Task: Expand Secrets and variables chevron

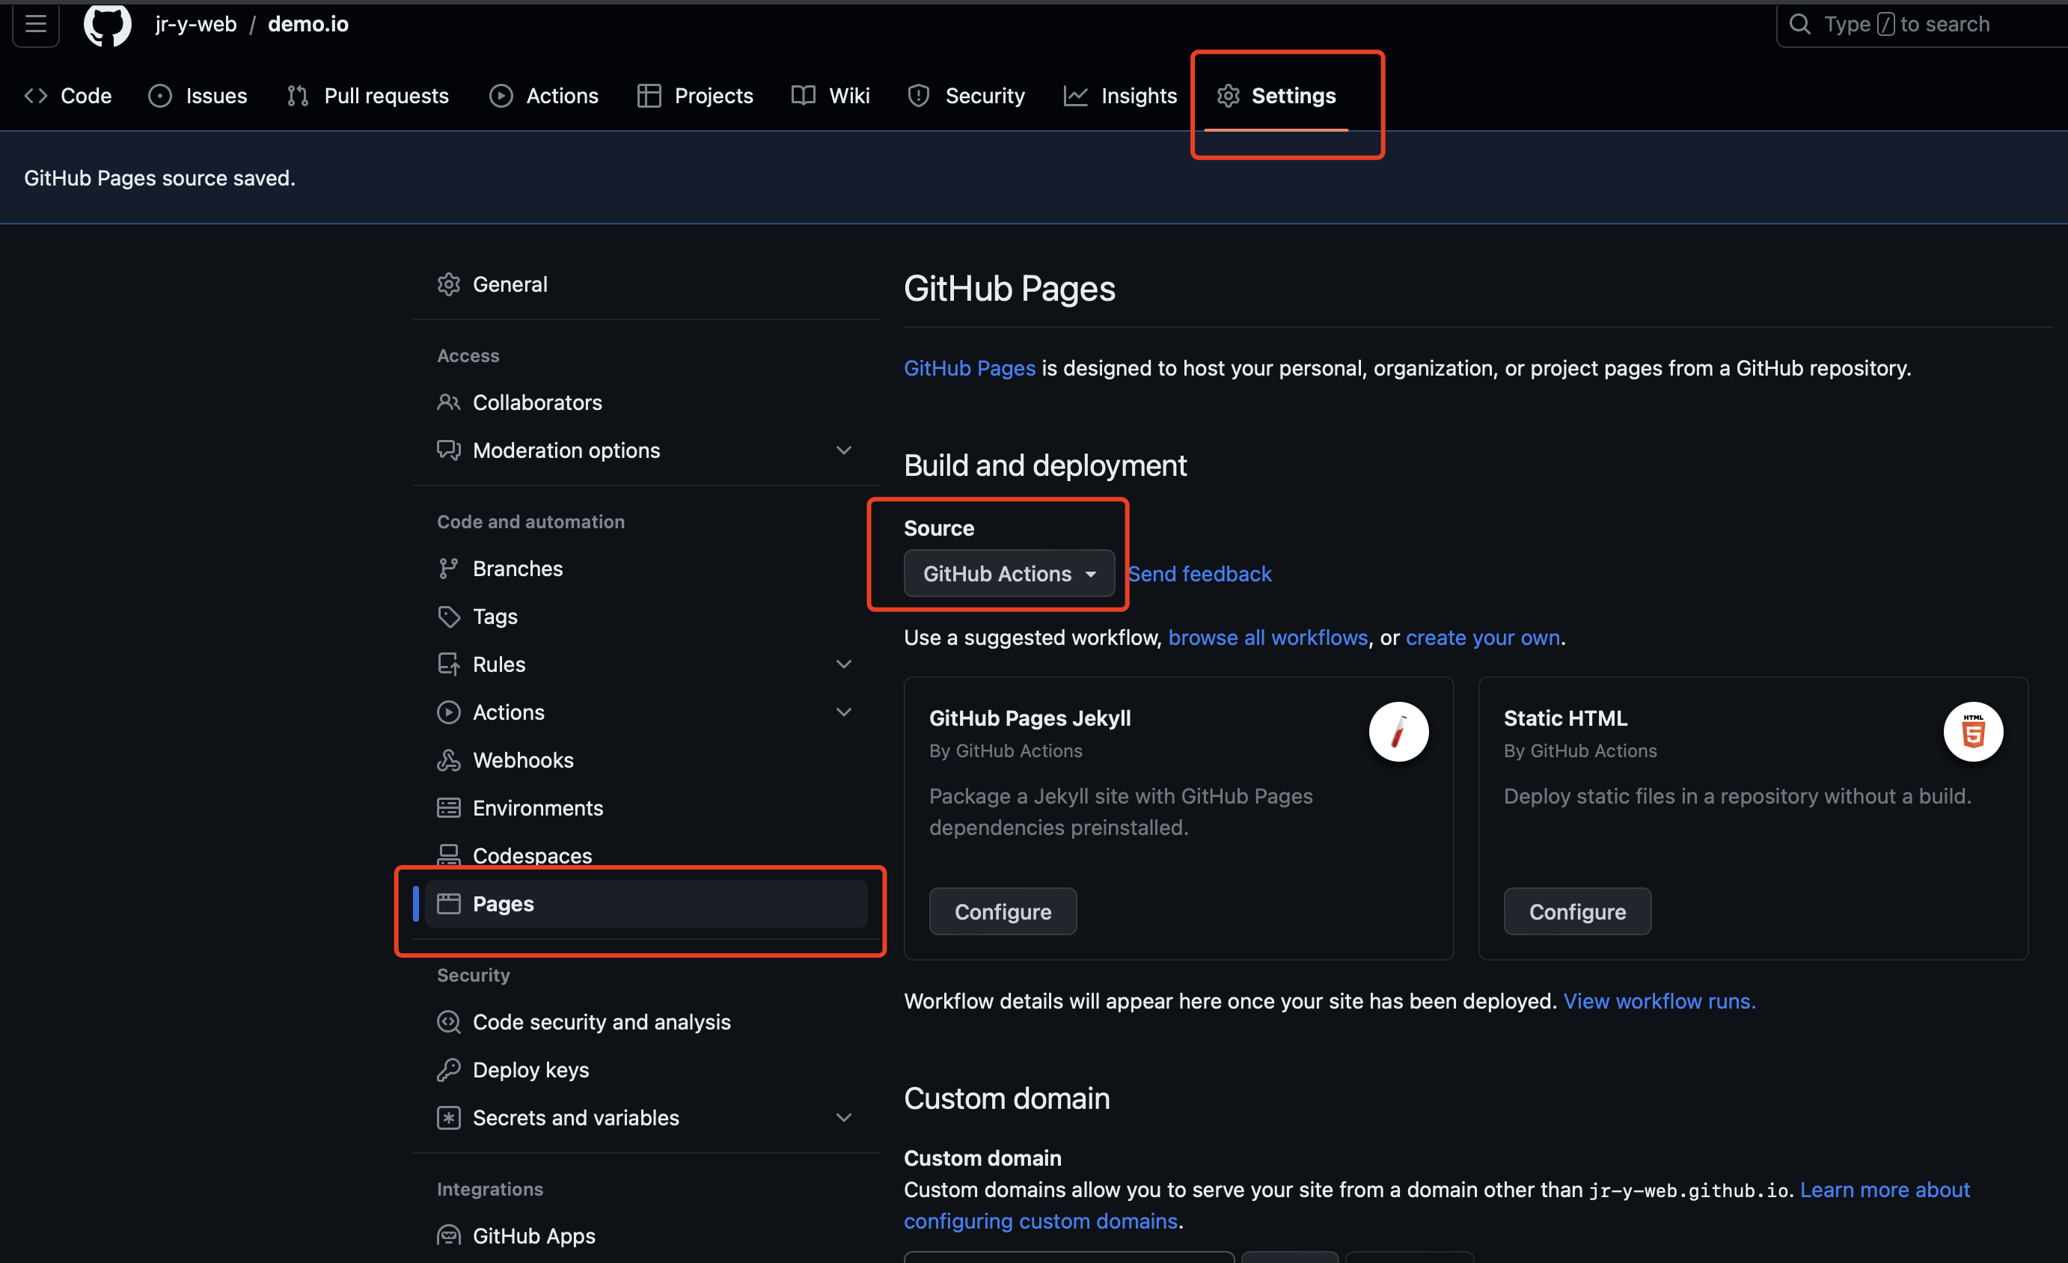Action: pos(843,1117)
